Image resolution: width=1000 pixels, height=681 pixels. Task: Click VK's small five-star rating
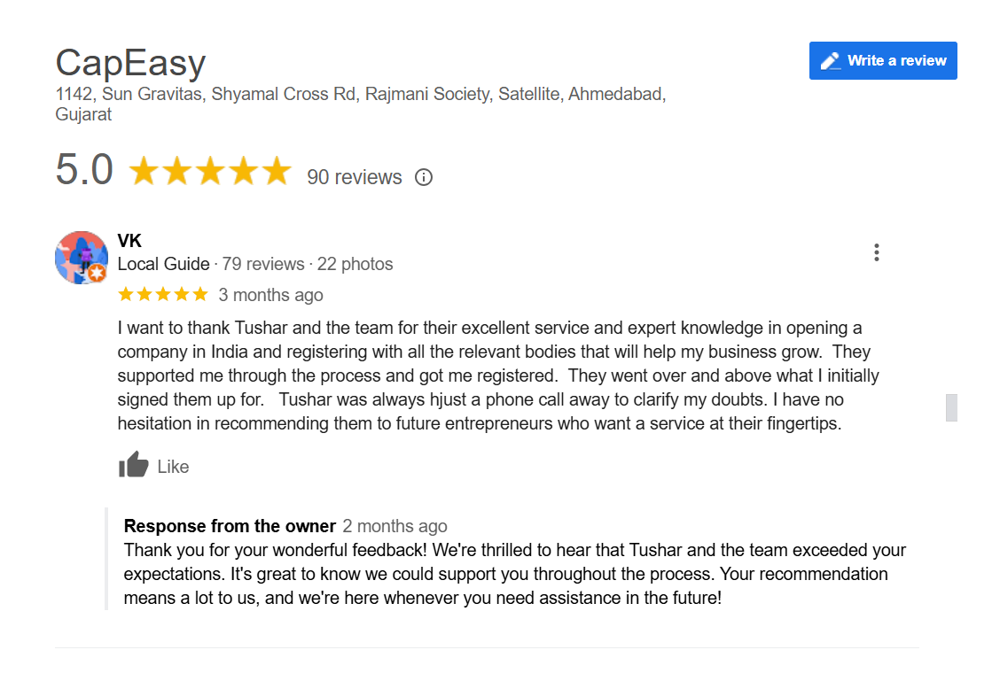pos(163,294)
